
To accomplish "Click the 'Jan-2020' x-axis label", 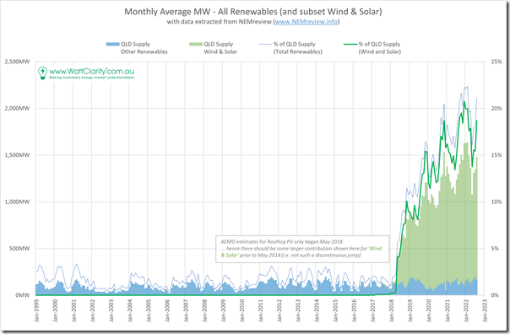I will 429,310.
